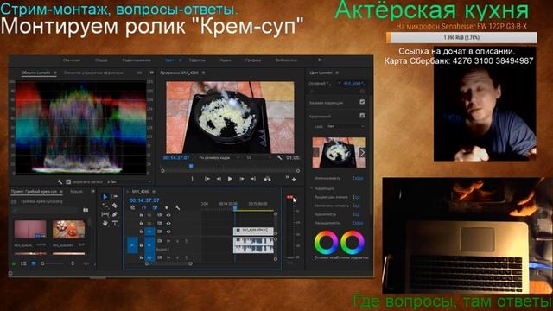Screen dimensions: 553x311
Task: Switch to the Audio workspace tab
Action: pos(226,60)
